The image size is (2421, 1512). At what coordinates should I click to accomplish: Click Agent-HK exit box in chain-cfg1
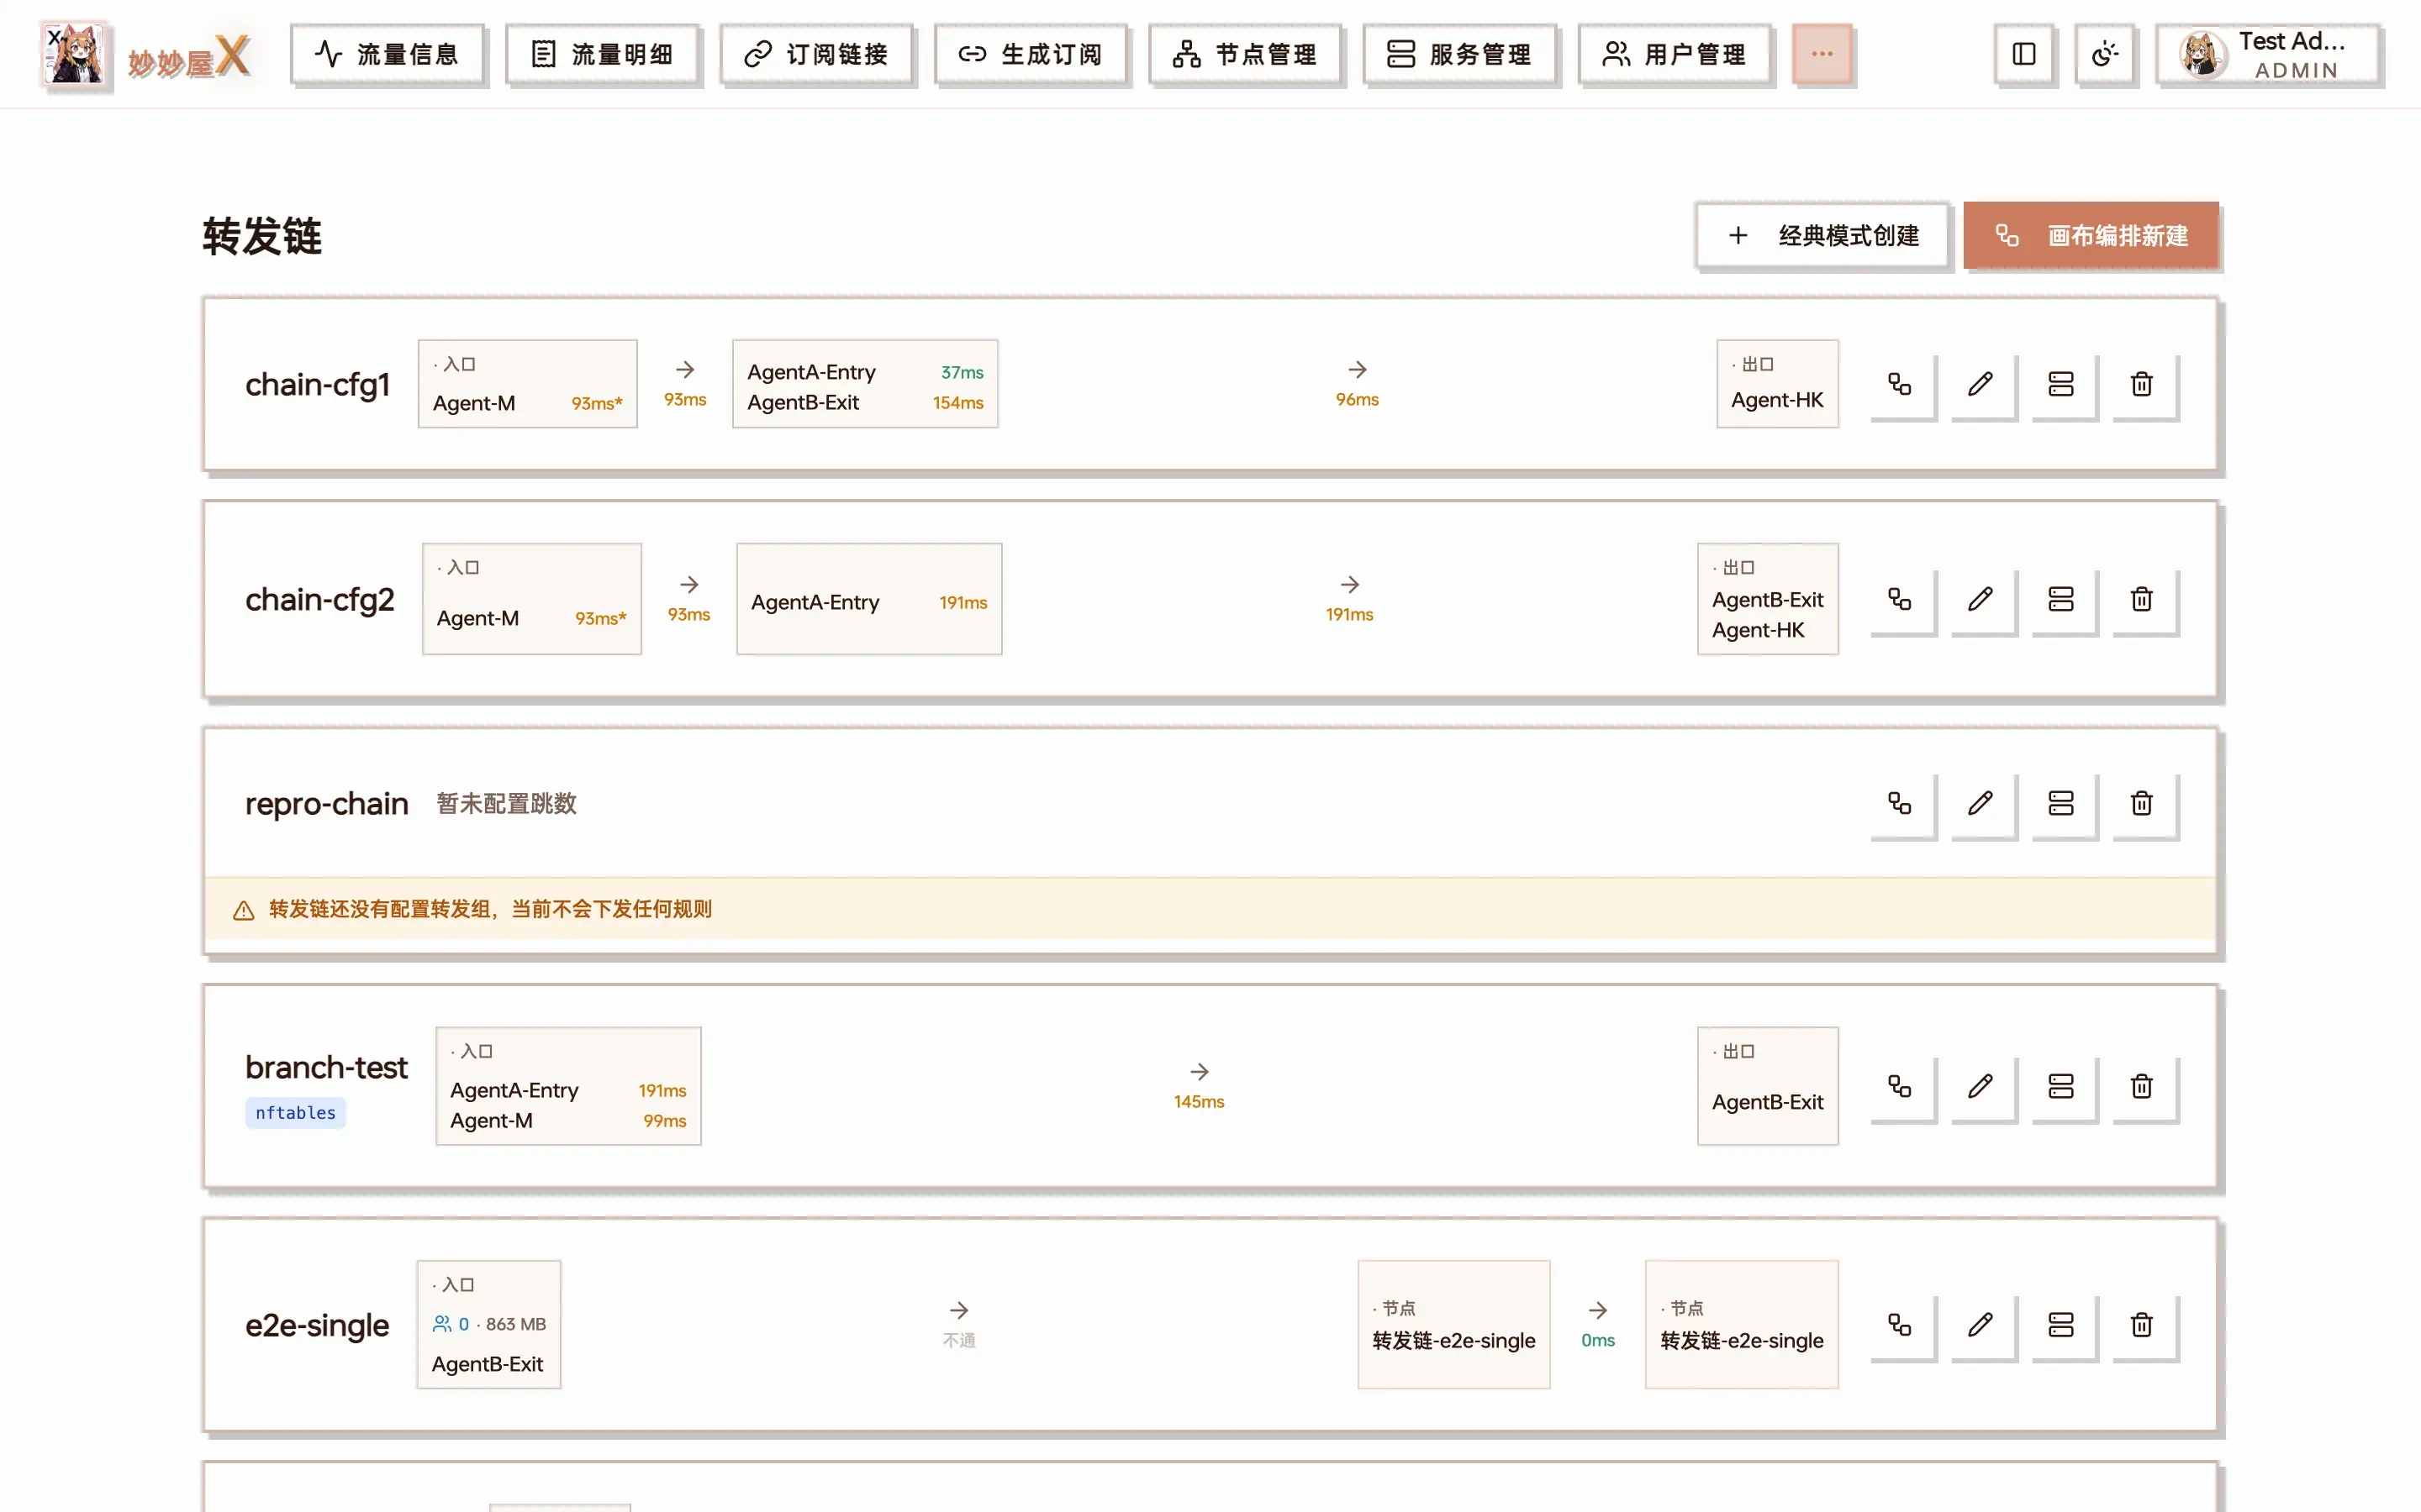(x=1777, y=384)
